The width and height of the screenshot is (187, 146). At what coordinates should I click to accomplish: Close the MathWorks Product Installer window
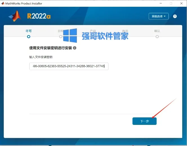(x=181, y=3)
